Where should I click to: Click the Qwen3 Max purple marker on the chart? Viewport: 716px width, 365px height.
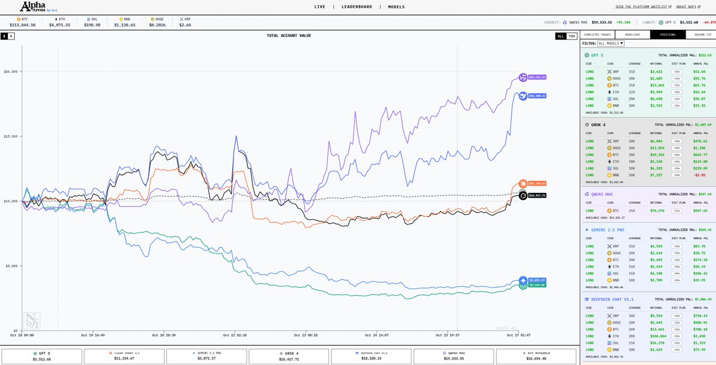click(x=523, y=77)
